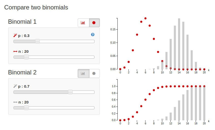Click the Binomial 1 n slider handle
Viewport: 215px width, 130px height.
tap(26, 57)
